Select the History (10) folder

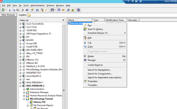[40, 102]
